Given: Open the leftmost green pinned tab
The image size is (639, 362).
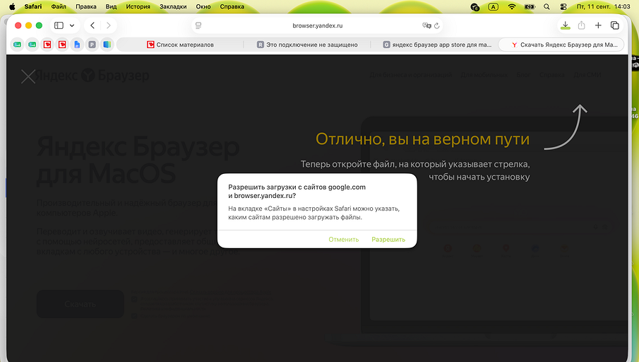Looking at the screenshot, I should [x=18, y=45].
